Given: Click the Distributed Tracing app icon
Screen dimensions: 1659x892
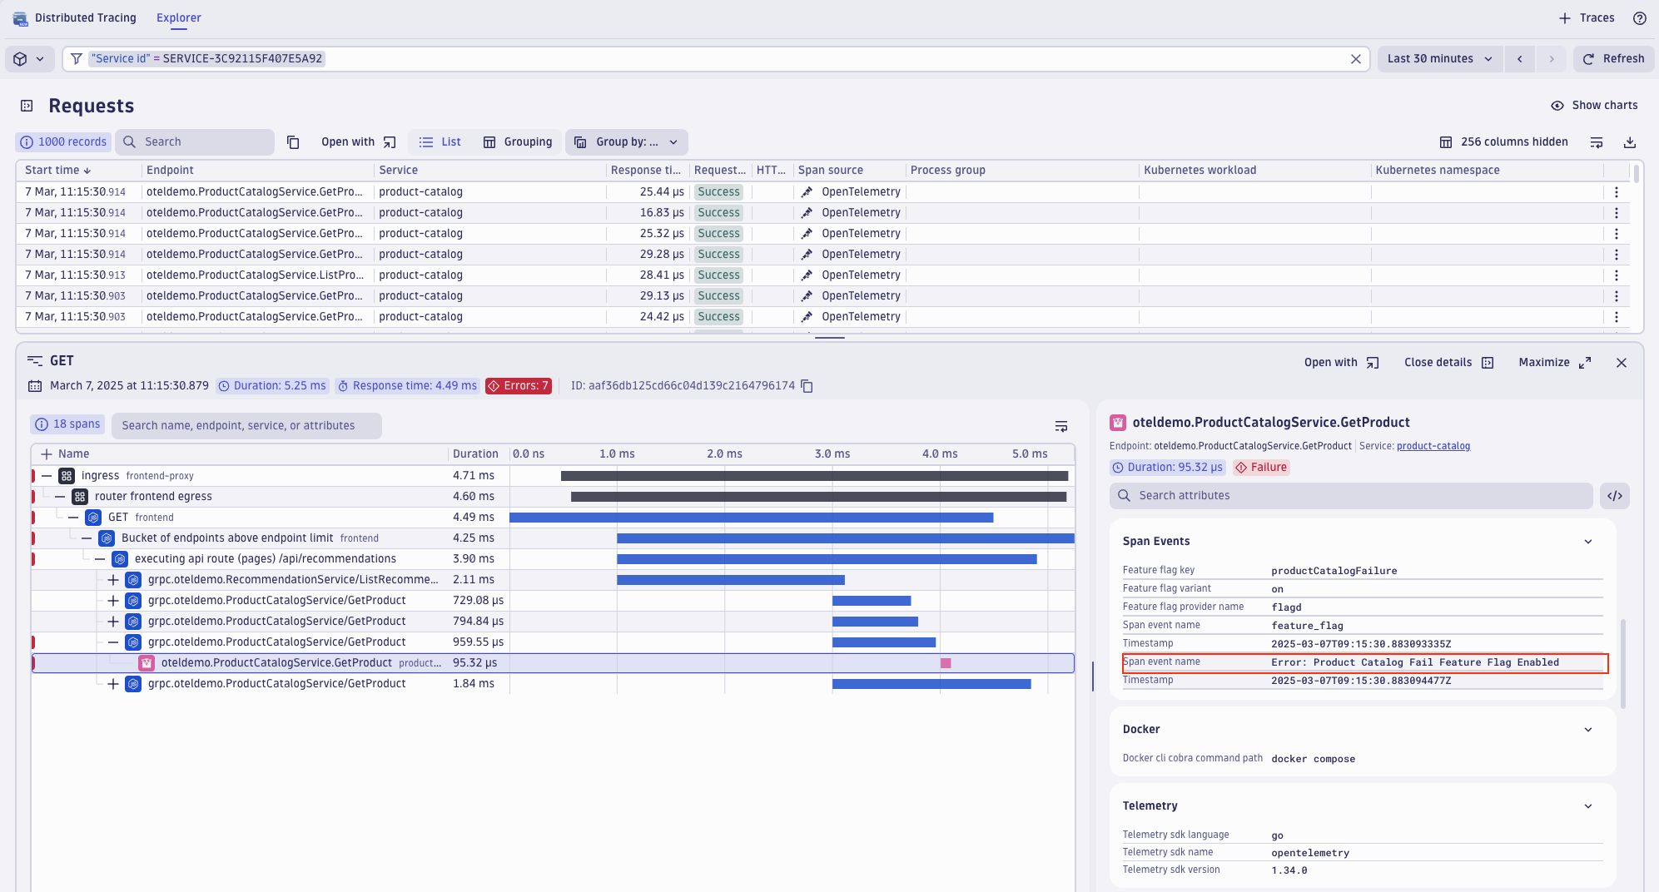Looking at the screenshot, I should click(18, 17).
